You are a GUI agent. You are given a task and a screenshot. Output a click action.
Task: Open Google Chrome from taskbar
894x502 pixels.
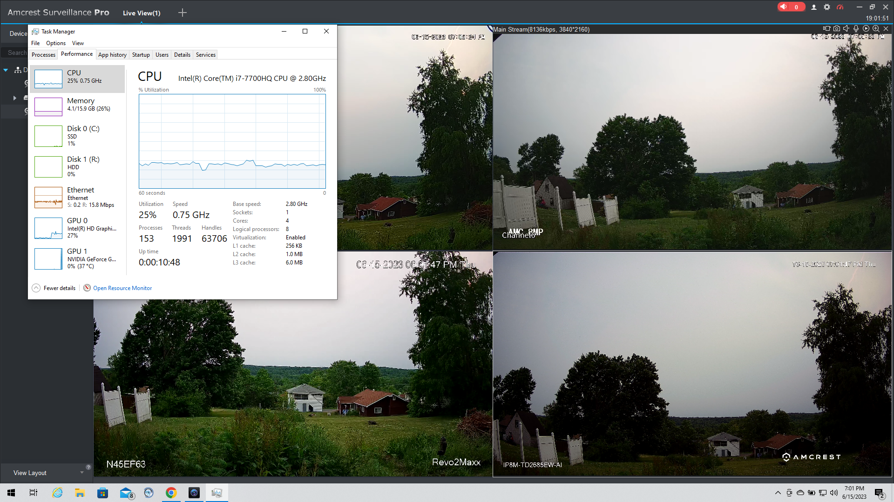[171, 493]
